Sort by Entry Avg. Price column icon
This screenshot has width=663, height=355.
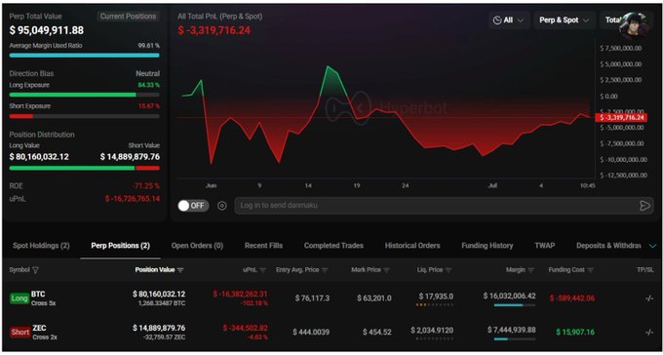[x=325, y=270]
